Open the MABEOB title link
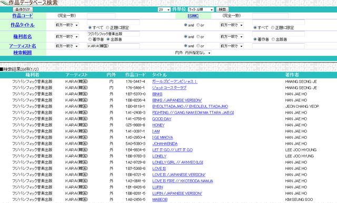 [160, 200]
